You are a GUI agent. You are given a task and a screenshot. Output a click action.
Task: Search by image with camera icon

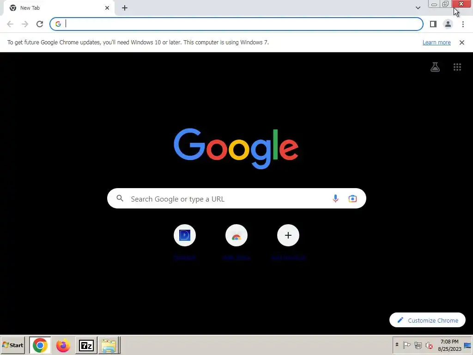352,199
